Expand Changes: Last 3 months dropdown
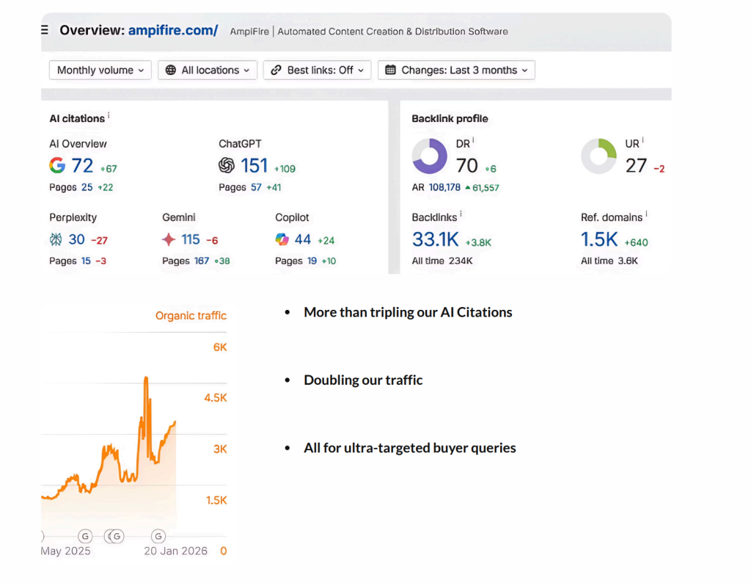751x583 pixels. [x=456, y=70]
